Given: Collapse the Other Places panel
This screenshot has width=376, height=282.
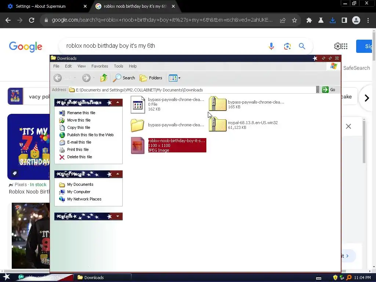Looking at the screenshot, I should click(x=118, y=174).
